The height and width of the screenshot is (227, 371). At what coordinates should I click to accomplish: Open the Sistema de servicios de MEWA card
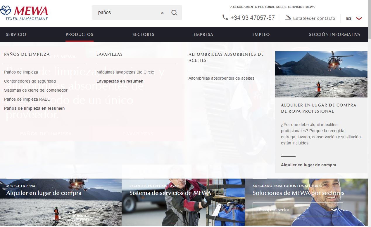pyautogui.click(x=183, y=202)
